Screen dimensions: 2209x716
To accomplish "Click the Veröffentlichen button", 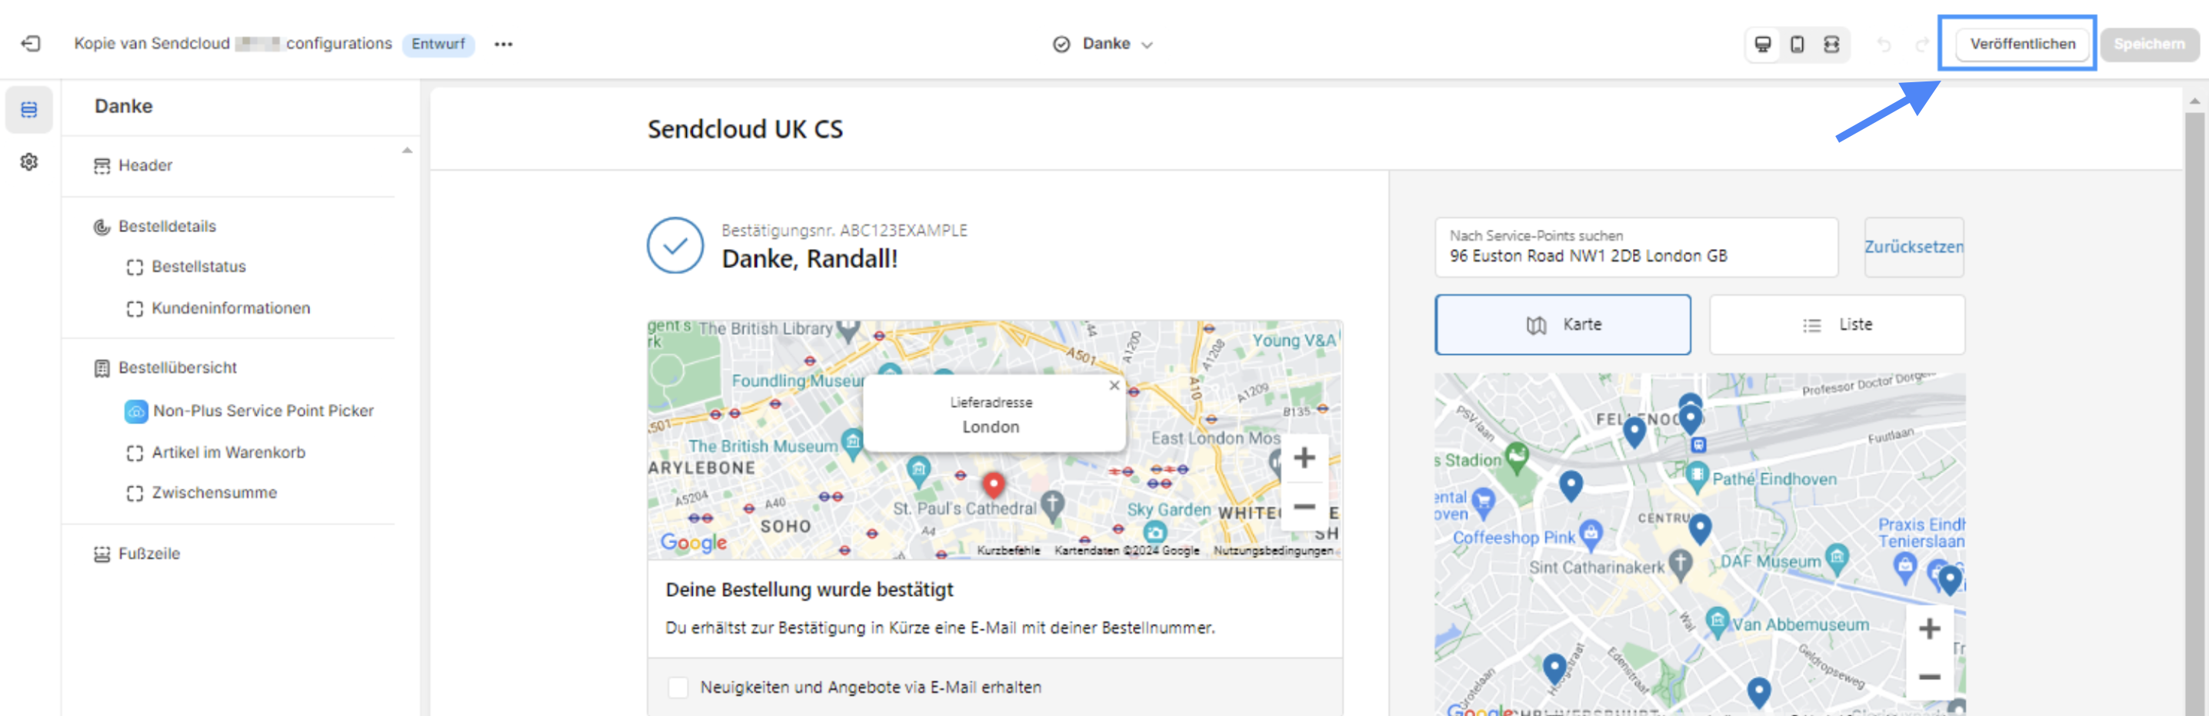I will click(2022, 44).
